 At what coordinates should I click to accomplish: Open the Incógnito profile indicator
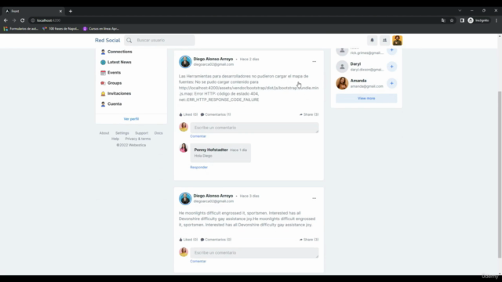[x=478, y=20]
